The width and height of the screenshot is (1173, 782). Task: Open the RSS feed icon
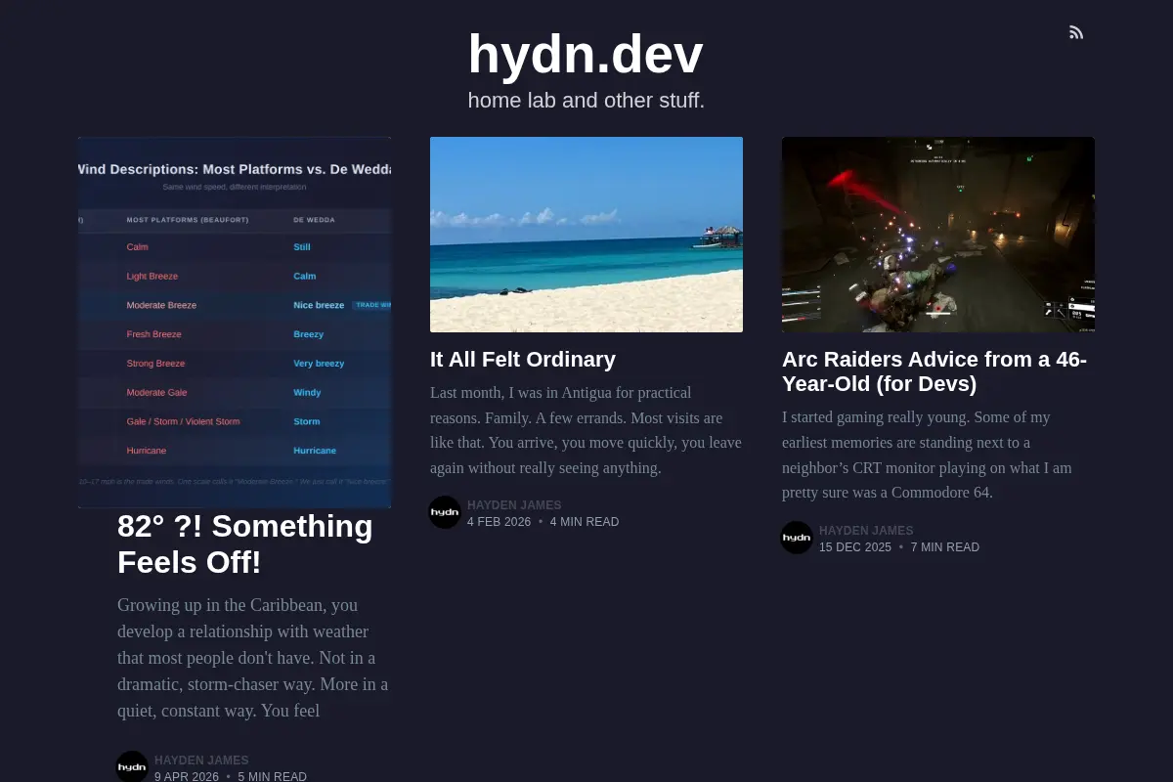pos(1076,32)
